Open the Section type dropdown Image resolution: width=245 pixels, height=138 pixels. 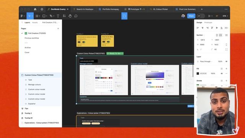[x=200, y=35]
